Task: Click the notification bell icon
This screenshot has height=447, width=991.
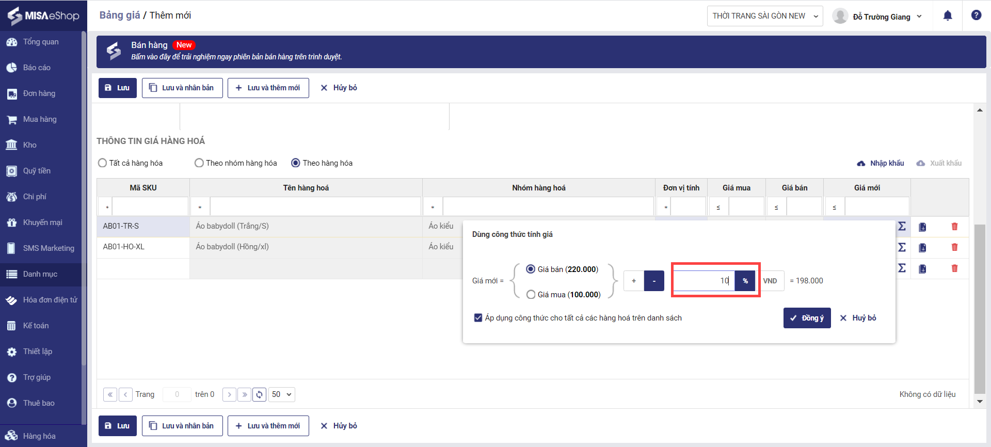Action: click(x=948, y=16)
